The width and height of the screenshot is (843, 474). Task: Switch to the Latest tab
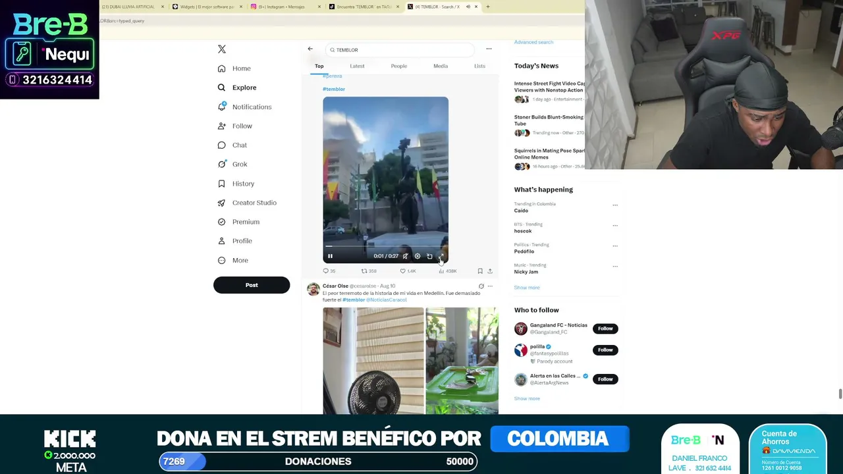[357, 66]
